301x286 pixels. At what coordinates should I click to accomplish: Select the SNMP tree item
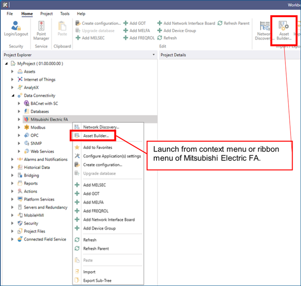click(x=36, y=143)
